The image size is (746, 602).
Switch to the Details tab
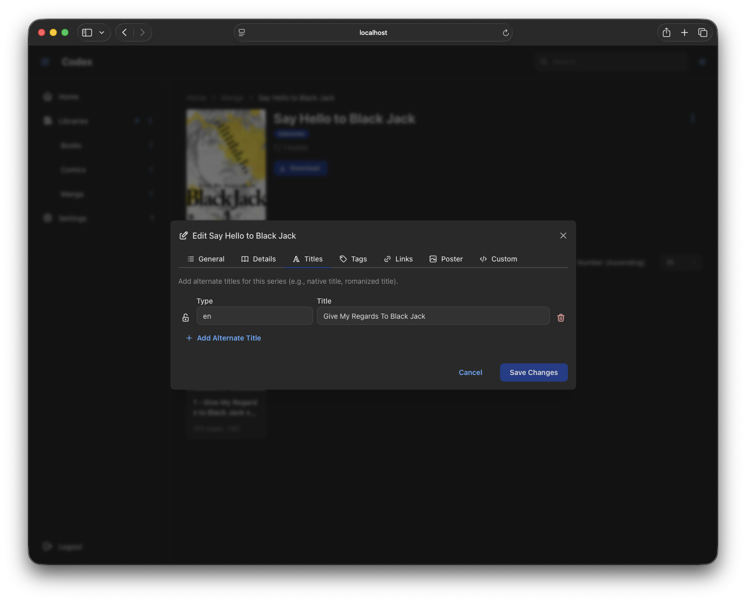264,258
